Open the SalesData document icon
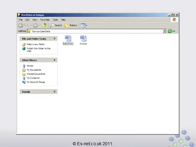Screen dimensions: 196x147 pyautogui.click(x=68, y=38)
